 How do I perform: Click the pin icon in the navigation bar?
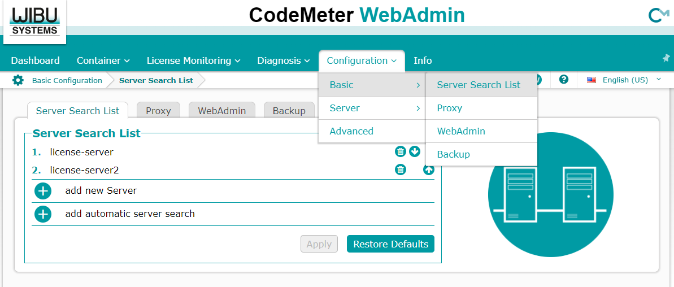pyautogui.click(x=666, y=58)
